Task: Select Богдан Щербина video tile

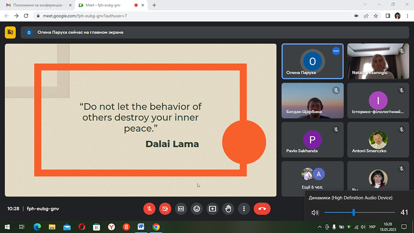Action: click(313, 100)
